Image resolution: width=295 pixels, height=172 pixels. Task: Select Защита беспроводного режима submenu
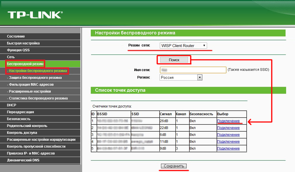(34, 78)
